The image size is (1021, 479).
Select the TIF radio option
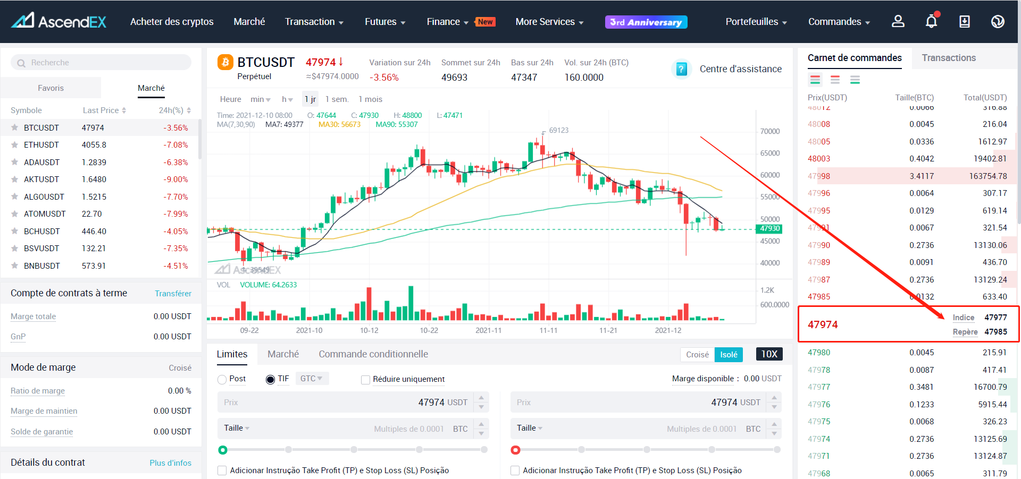[270, 380]
